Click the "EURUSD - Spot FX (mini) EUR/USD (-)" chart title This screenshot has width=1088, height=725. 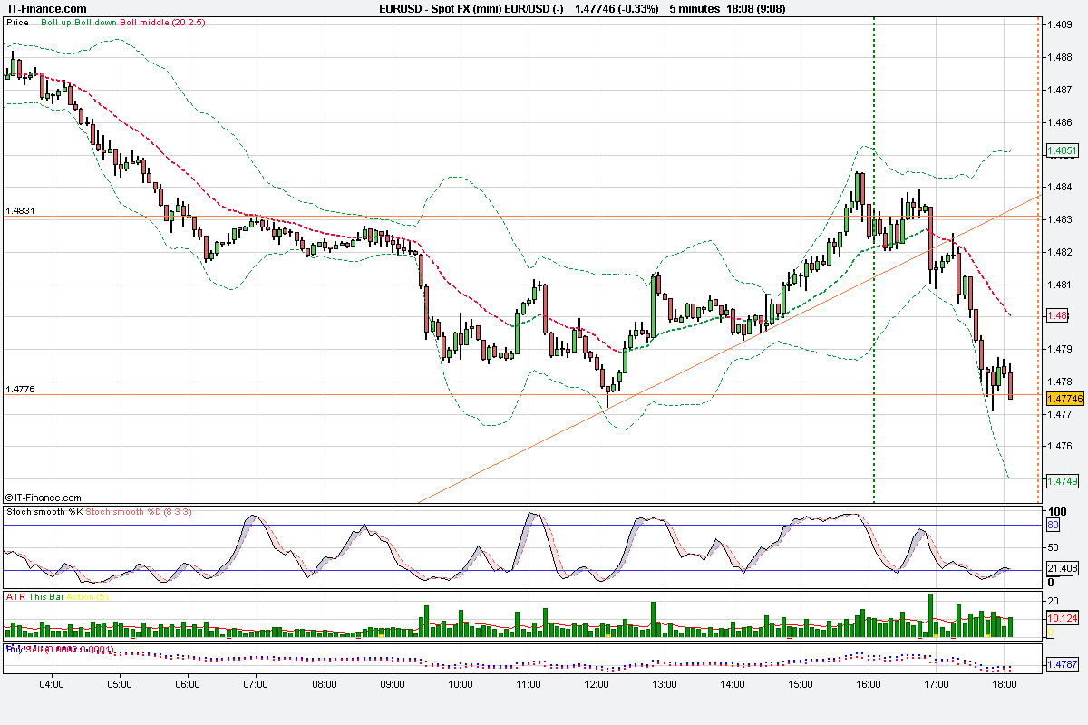tap(471, 8)
